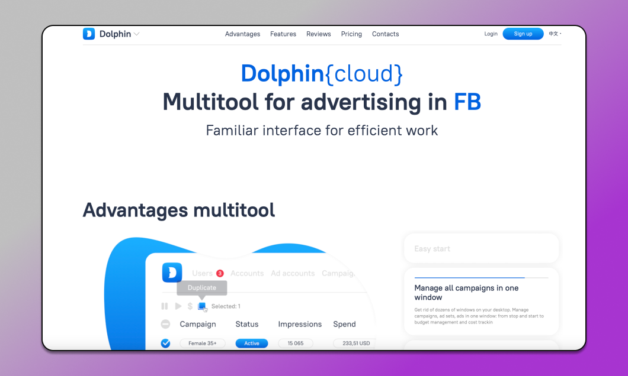
Task: Select the Users tab in demo
Action: click(x=202, y=273)
